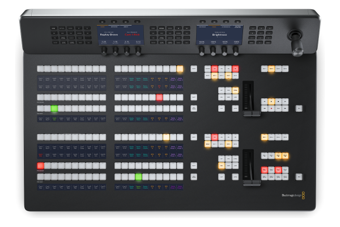
Task: Hit SHIFT button beside upper M/E select row
Action: 194,69
